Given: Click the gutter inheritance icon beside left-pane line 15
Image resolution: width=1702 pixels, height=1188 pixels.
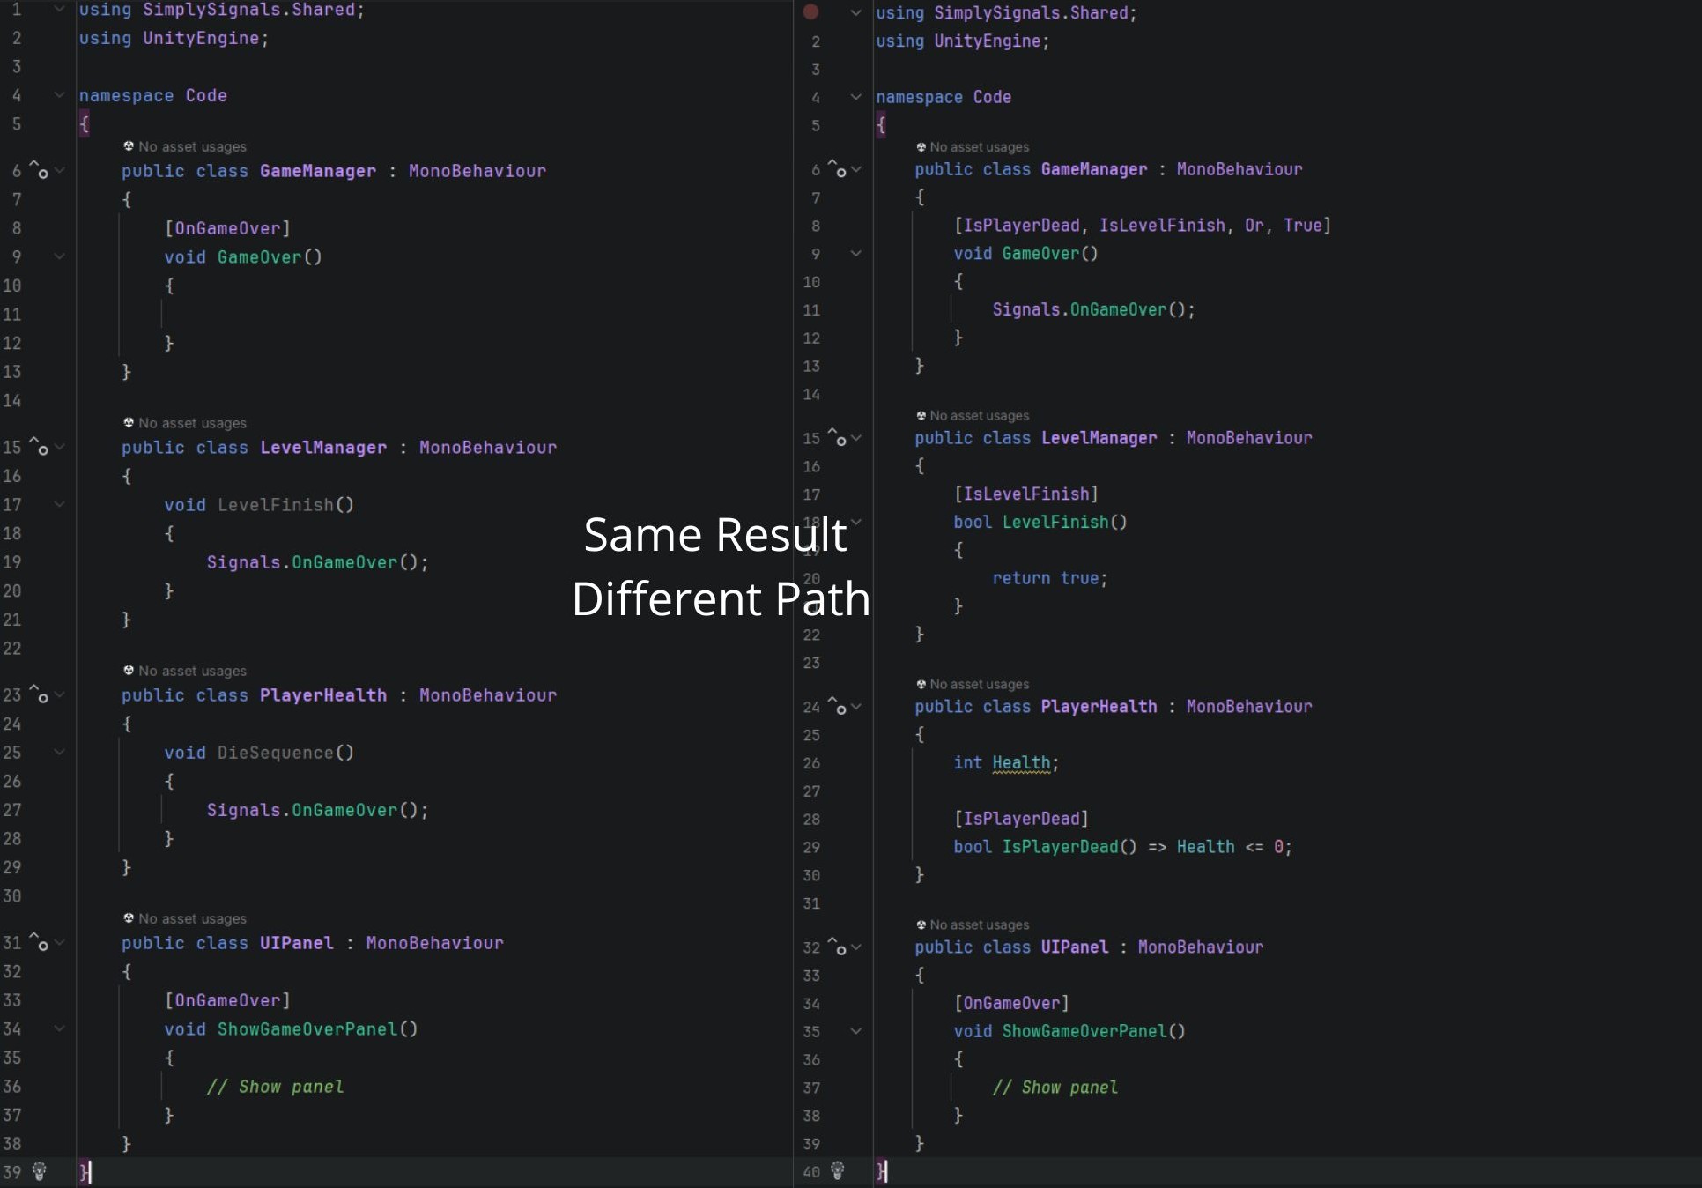Looking at the screenshot, I should 39,446.
